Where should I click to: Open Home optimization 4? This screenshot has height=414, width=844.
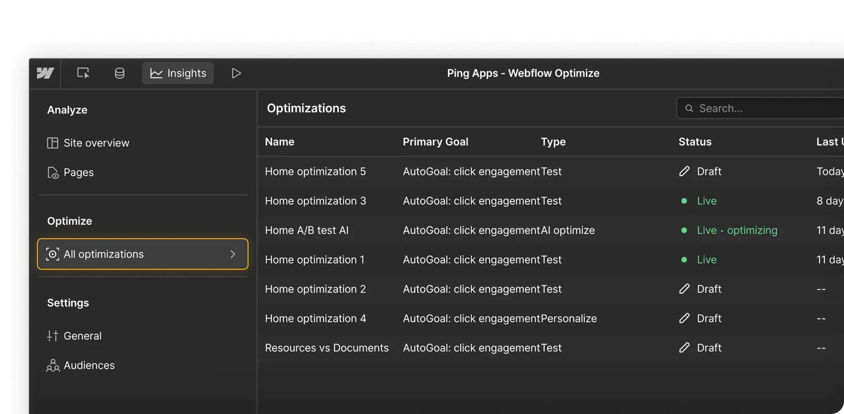tap(315, 318)
